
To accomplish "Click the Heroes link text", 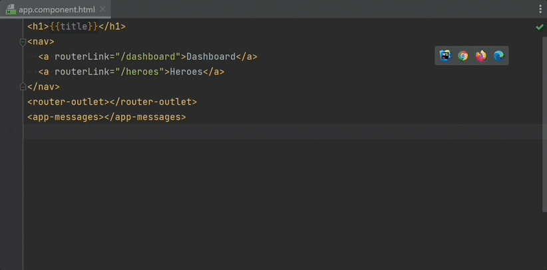I will pyautogui.click(x=186, y=72).
